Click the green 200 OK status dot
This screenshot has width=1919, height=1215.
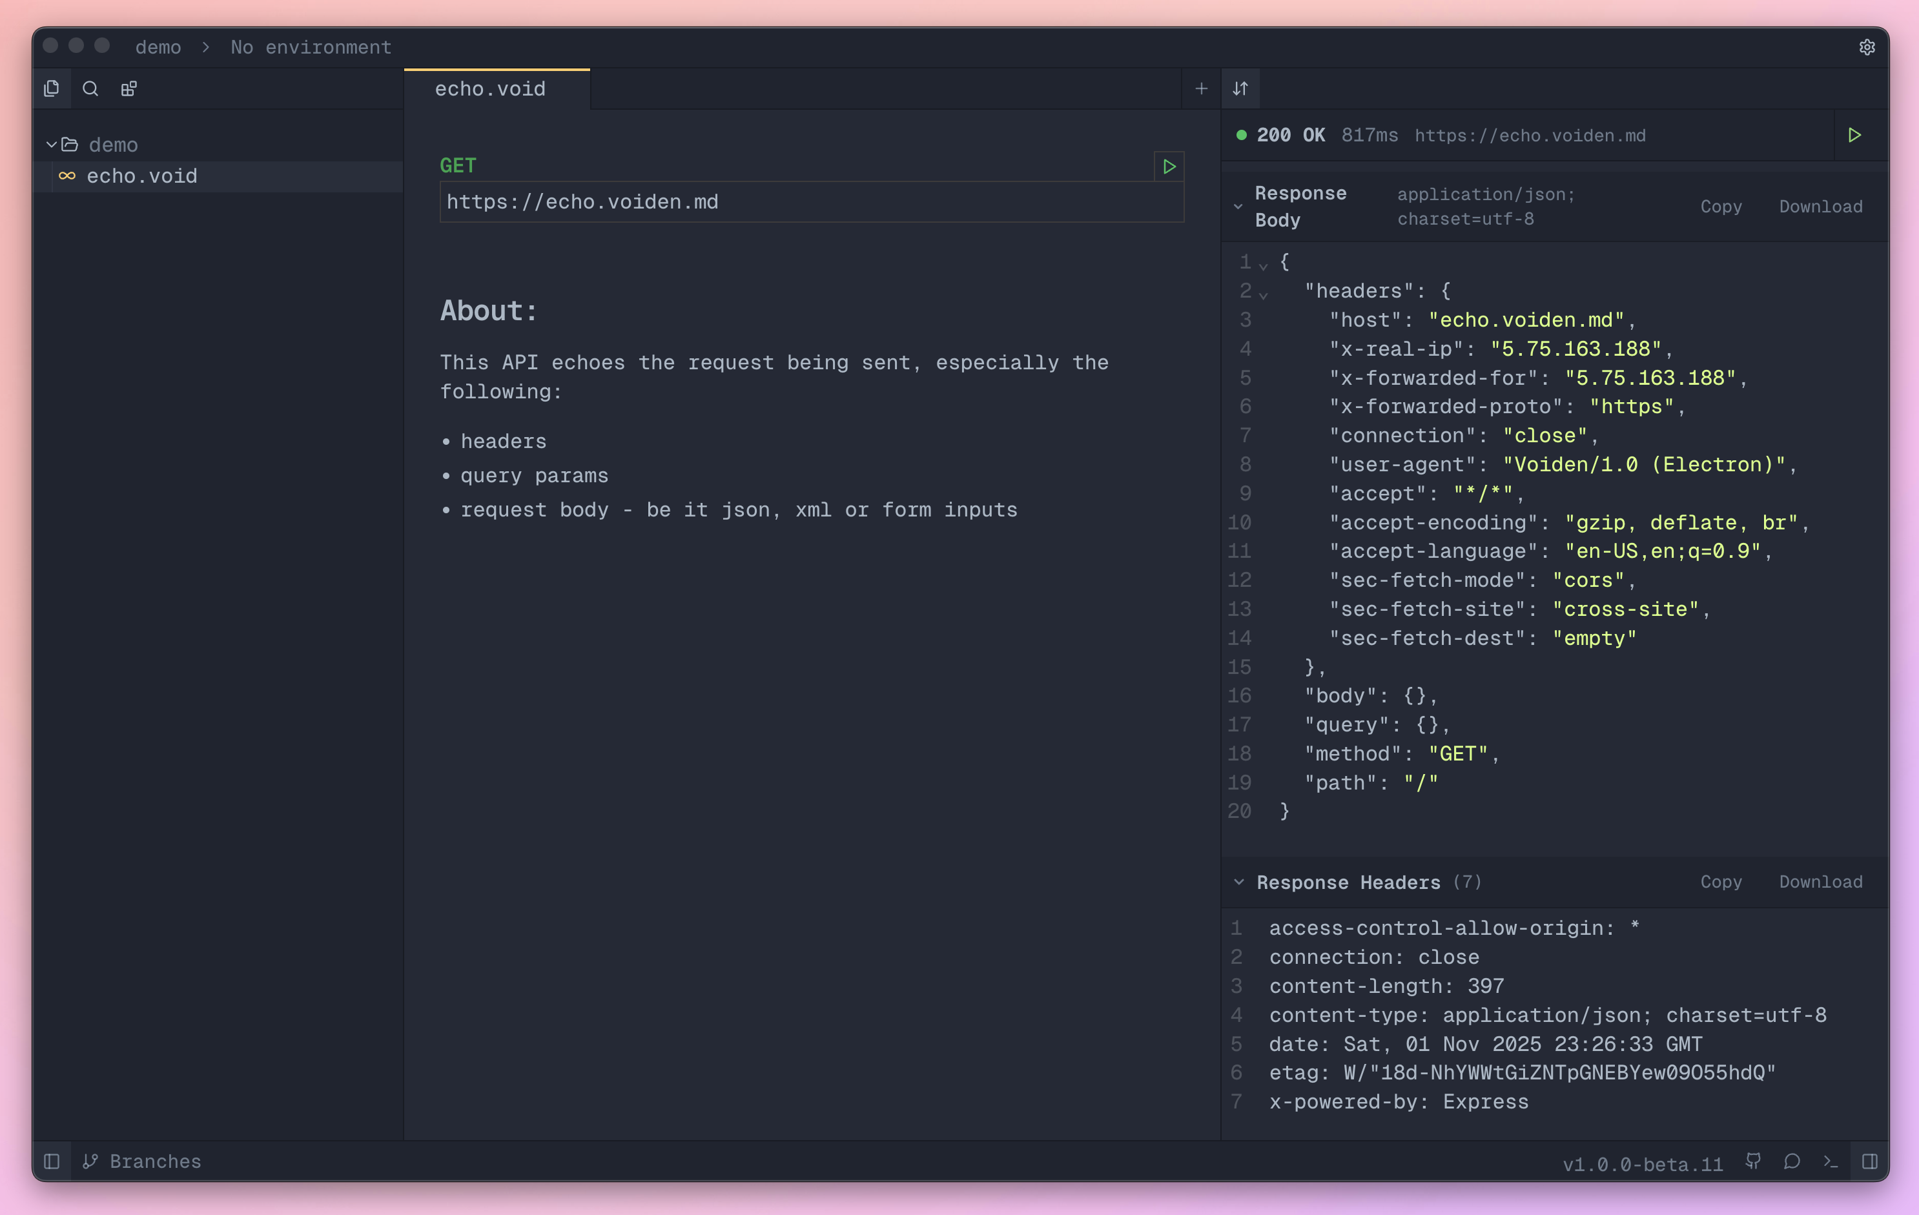coord(1241,136)
